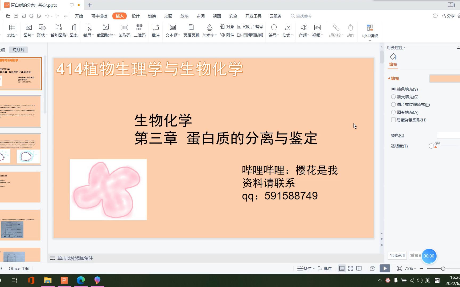Open the Color (颜色) picker dropdown
Viewport: 460px width, 287px height.
[x=449, y=135]
